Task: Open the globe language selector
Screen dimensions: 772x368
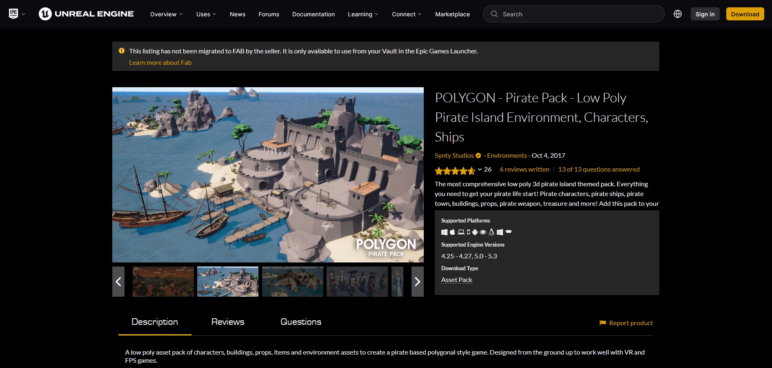Action: [x=678, y=14]
